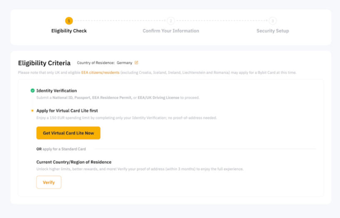Click the orange bullet beside Apply for Virtual Card Lite
This screenshot has width=340, height=218.
tap(32, 111)
